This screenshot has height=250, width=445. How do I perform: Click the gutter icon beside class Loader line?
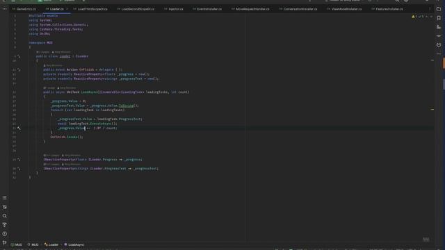[19, 56]
